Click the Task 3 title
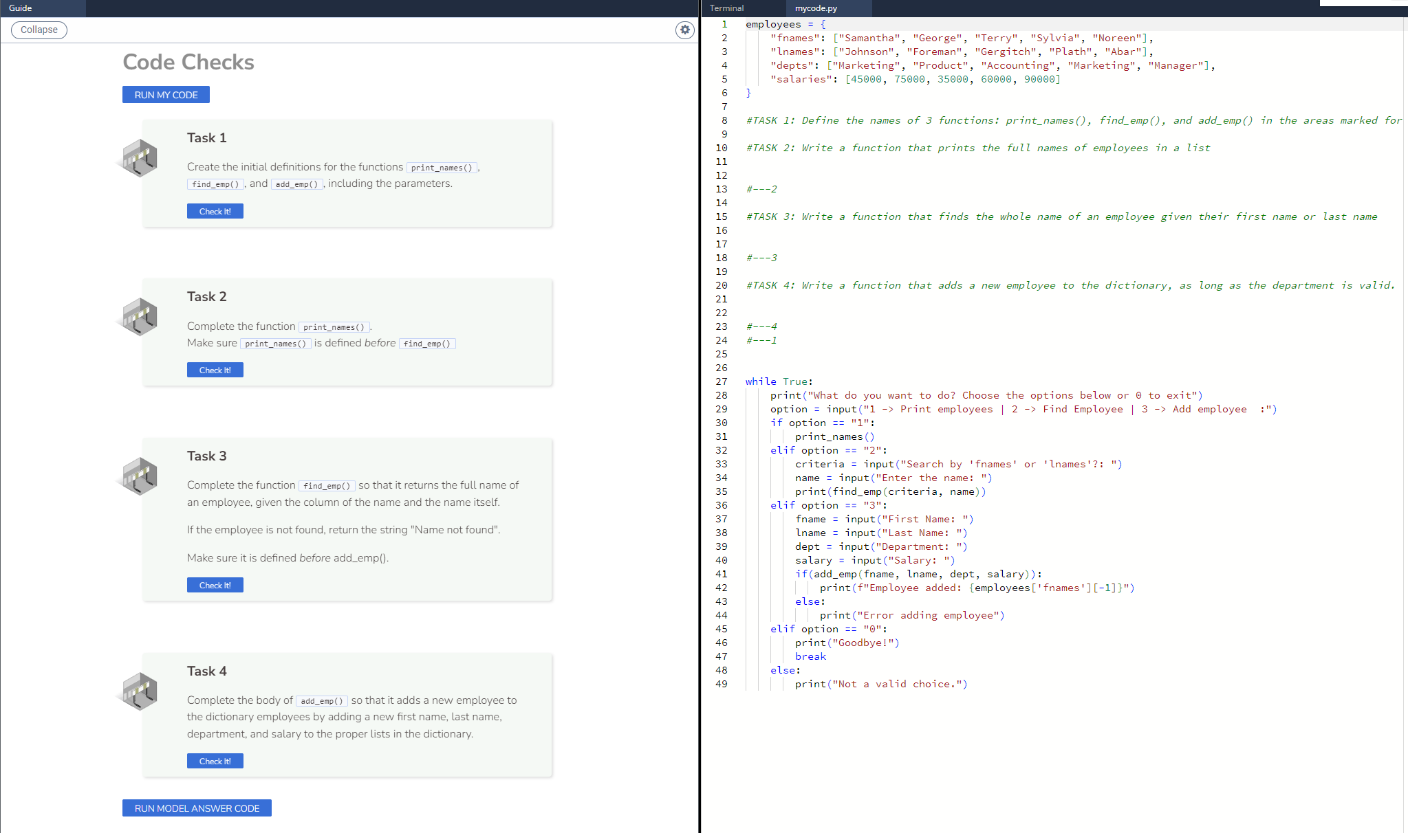This screenshot has width=1408, height=833. 207,456
